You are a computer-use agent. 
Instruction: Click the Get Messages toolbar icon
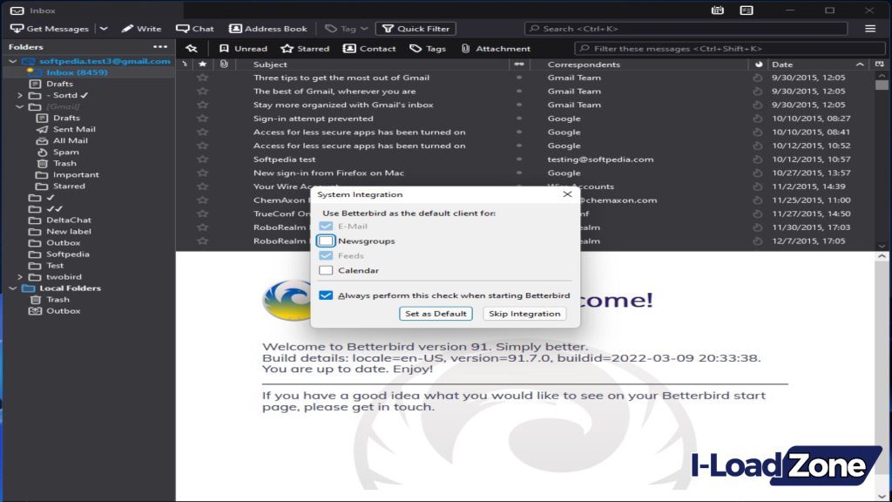pyautogui.click(x=17, y=29)
